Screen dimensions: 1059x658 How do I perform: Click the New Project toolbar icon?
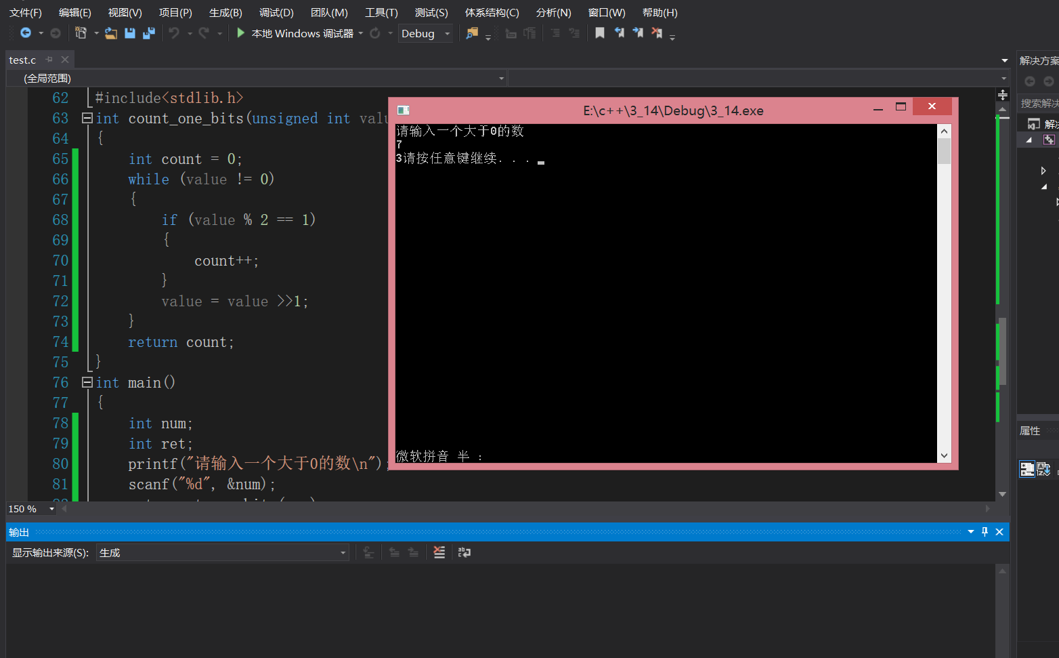tap(81, 33)
